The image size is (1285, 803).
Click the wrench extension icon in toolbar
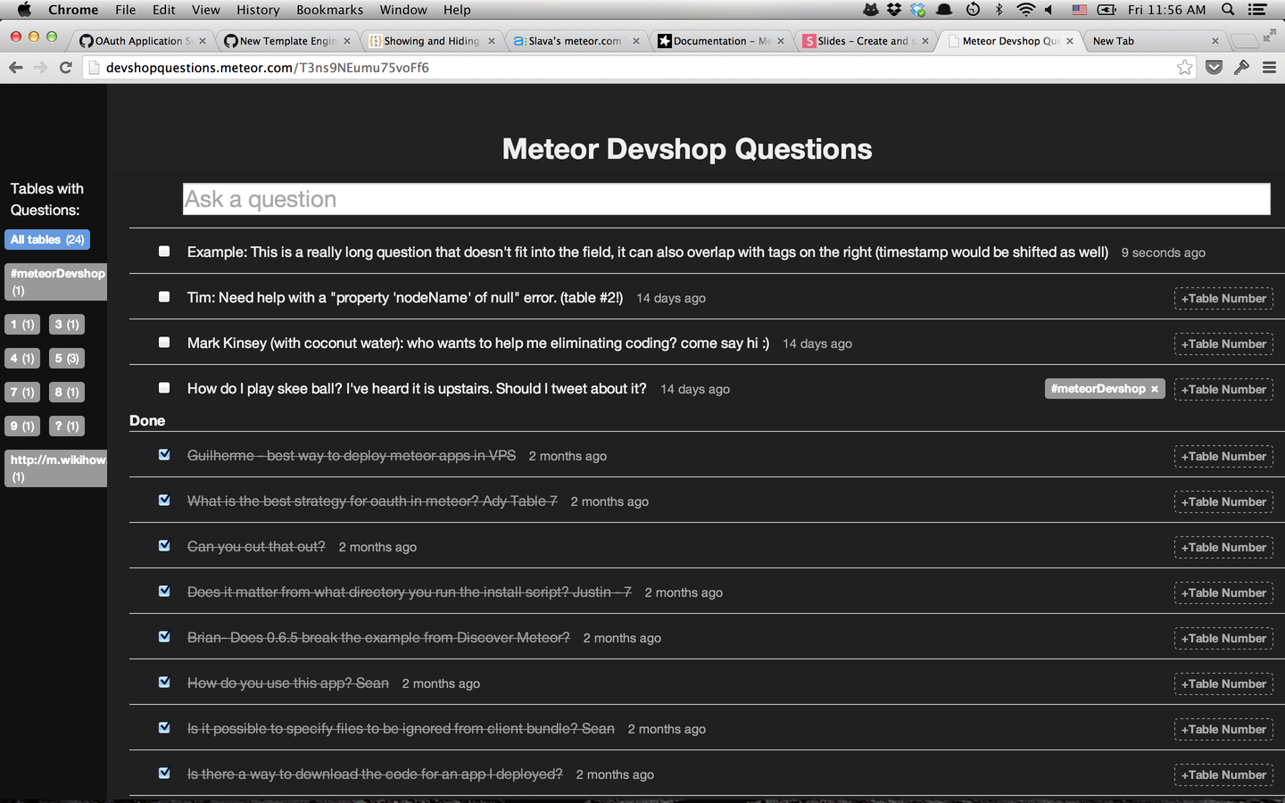pos(1241,67)
